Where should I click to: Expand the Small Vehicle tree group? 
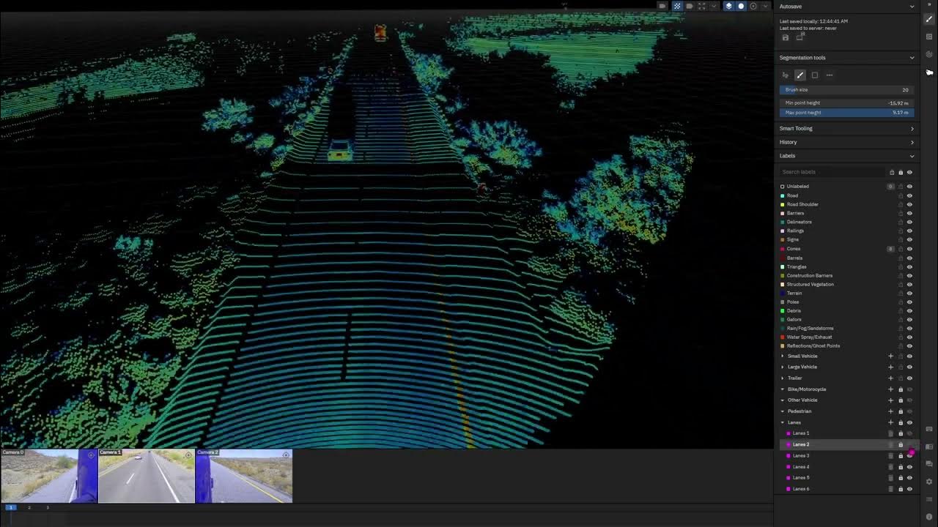click(783, 356)
